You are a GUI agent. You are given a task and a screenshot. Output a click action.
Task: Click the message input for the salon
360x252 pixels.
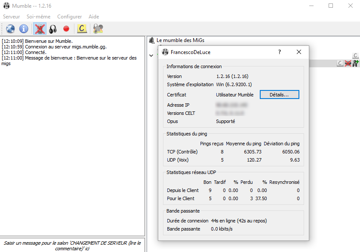click(x=72, y=246)
